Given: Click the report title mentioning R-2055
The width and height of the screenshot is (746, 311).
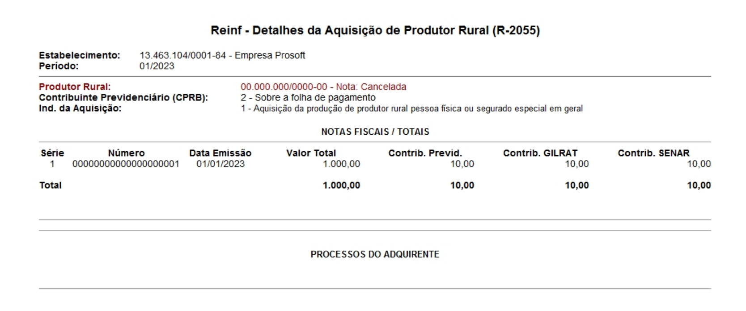Looking at the screenshot, I should pos(375,30).
